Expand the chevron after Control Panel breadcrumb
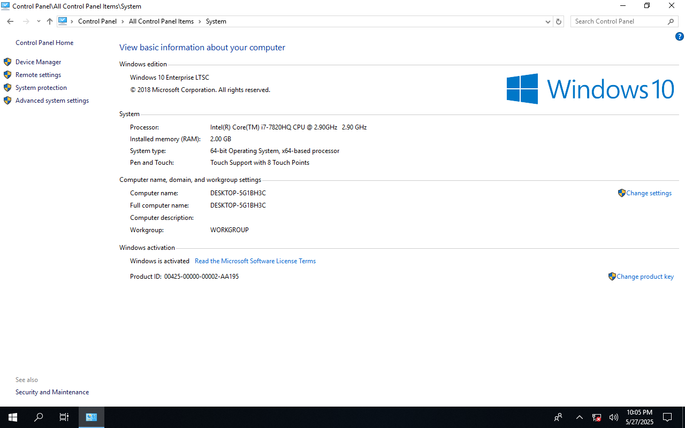The height and width of the screenshot is (428, 685). pos(123,21)
